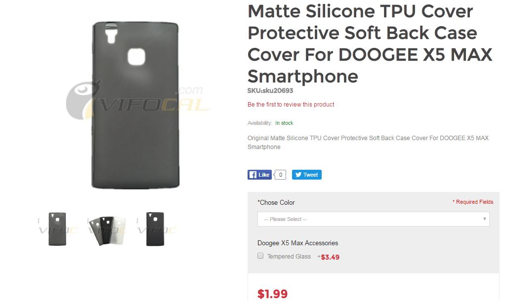506x301 pixels.
Task: Click the Tempered Glass label text
Action: 289,257
